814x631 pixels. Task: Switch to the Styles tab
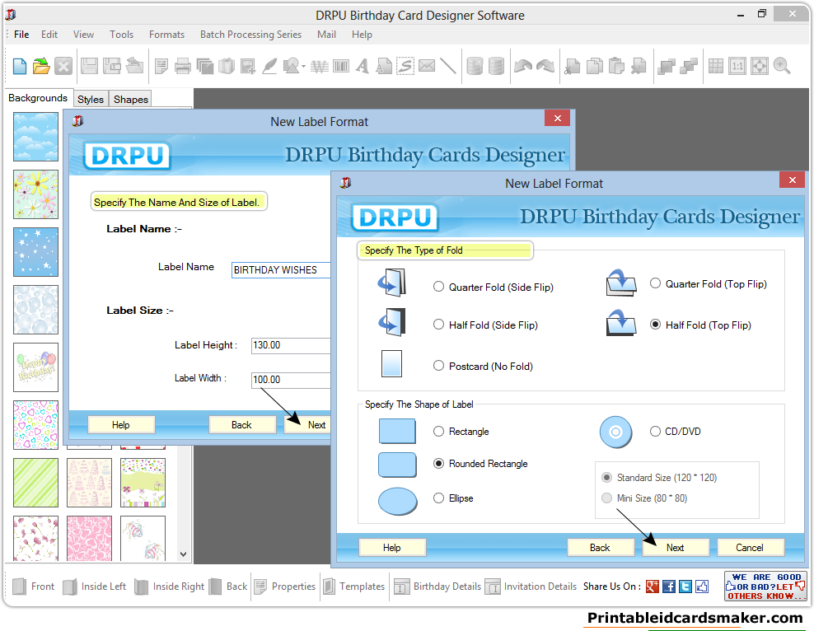(91, 99)
